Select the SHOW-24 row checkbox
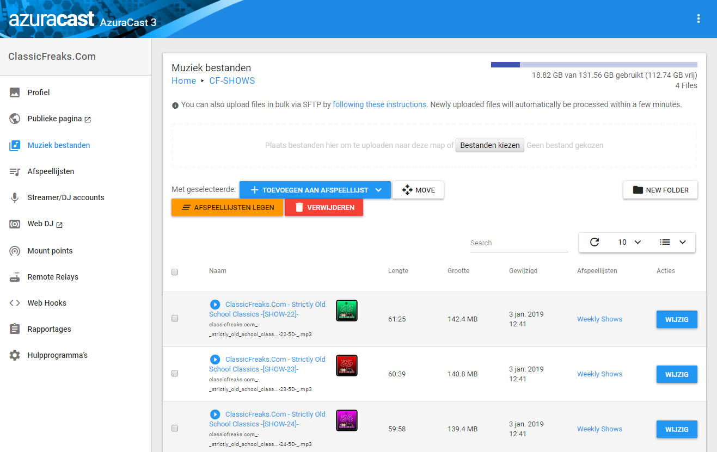This screenshot has width=717, height=452. pos(175,428)
